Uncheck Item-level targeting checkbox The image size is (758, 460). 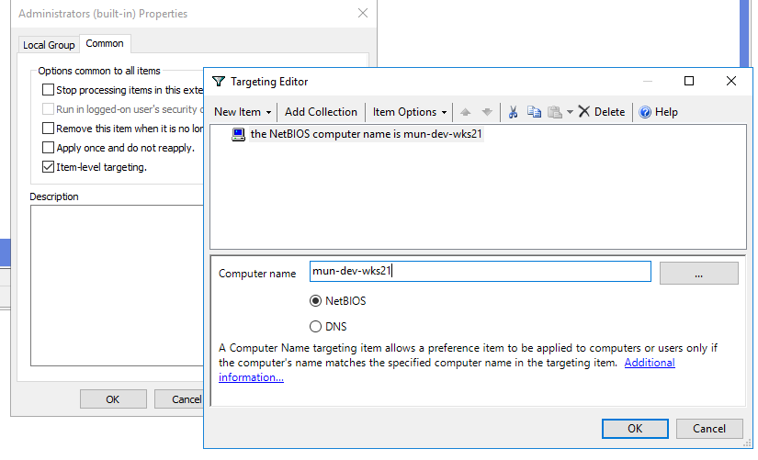[48, 167]
